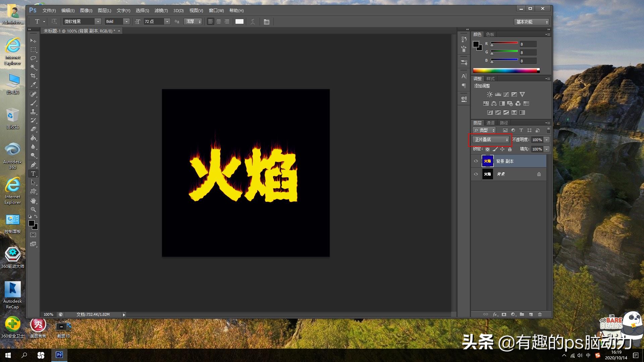Toggle the lock transparent pixels option

[487, 149]
